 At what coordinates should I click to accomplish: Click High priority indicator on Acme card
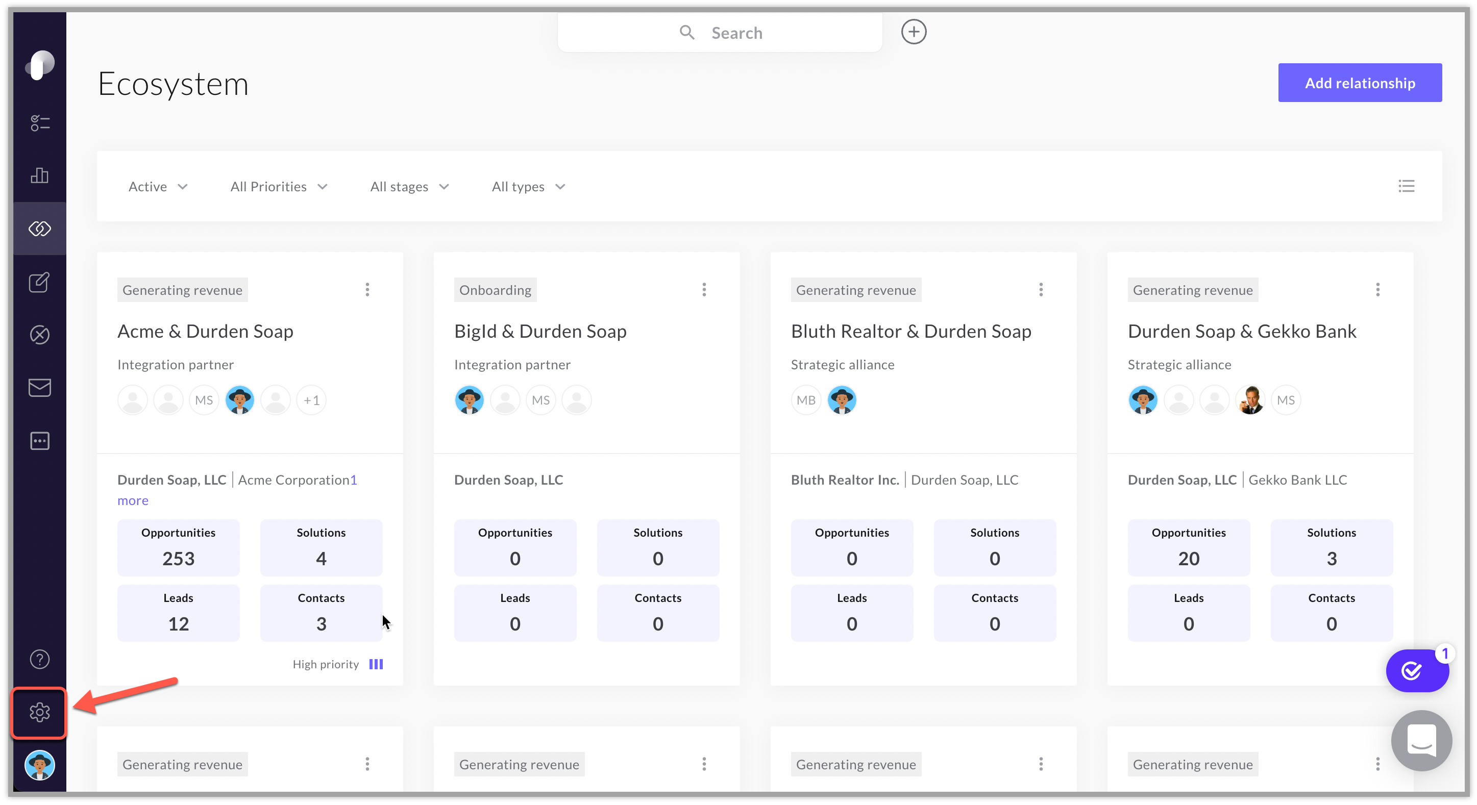[x=338, y=664]
